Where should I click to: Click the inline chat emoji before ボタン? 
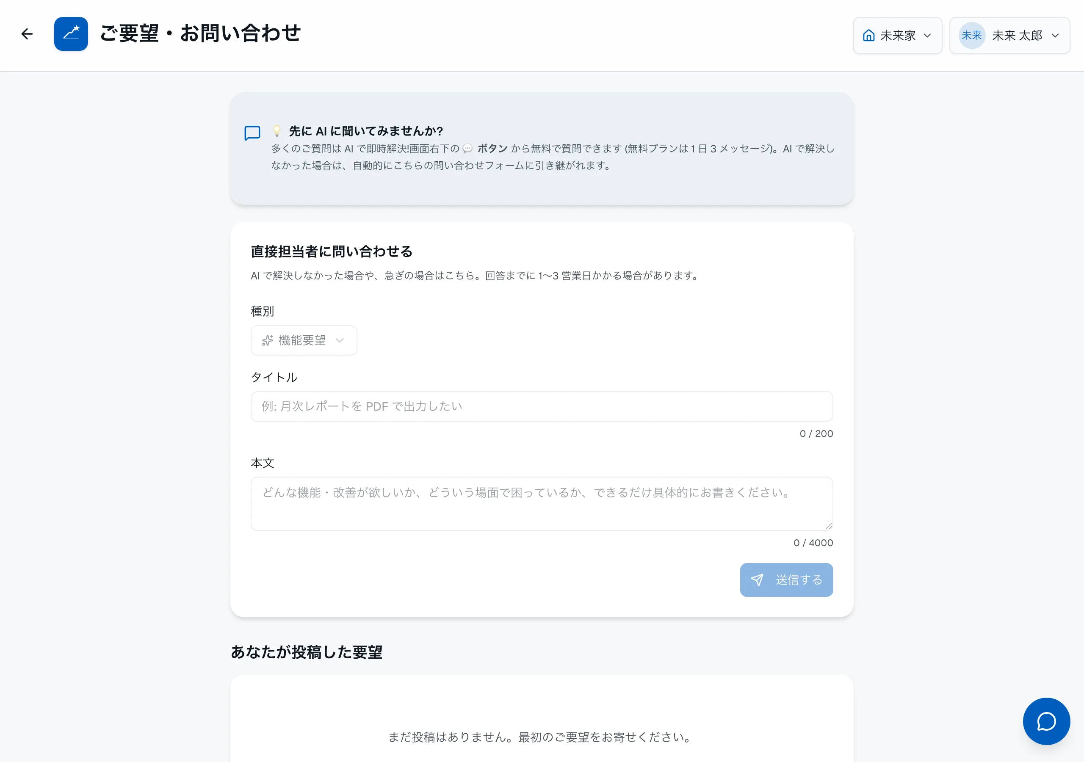click(467, 149)
